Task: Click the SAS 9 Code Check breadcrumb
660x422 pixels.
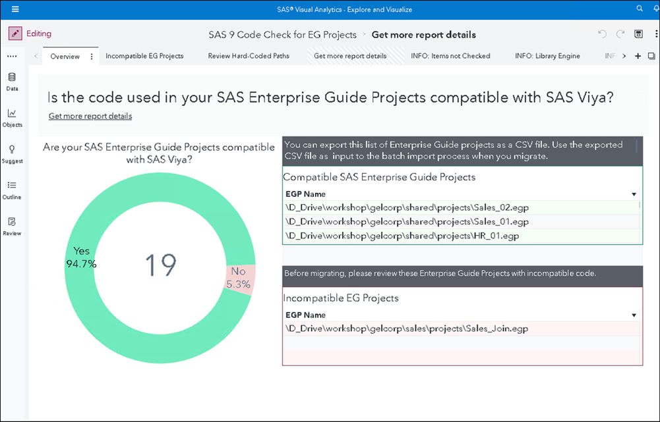Action: [x=282, y=34]
